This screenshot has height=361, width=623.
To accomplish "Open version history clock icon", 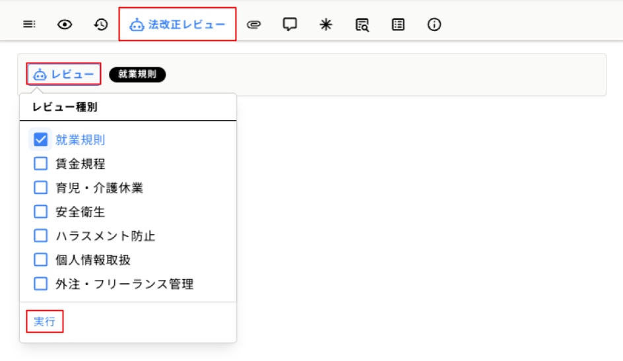I will click(101, 24).
